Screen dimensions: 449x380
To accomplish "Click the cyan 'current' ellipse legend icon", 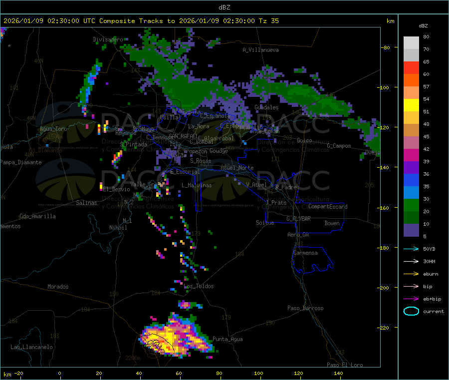I will click(x=411, y=311).
